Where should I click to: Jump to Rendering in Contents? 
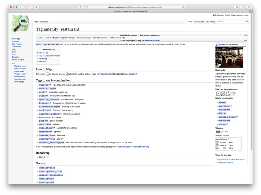point(42,59)
